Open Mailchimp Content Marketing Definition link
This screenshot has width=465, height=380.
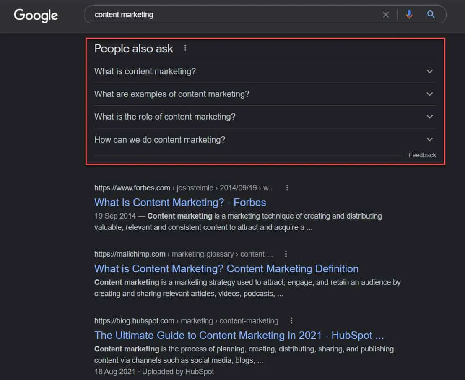[226, 268]
